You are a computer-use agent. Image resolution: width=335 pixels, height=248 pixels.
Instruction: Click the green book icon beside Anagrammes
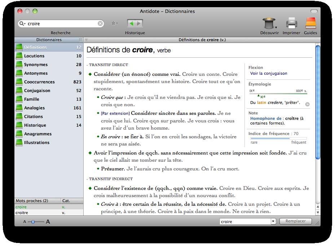pos(19,134)
